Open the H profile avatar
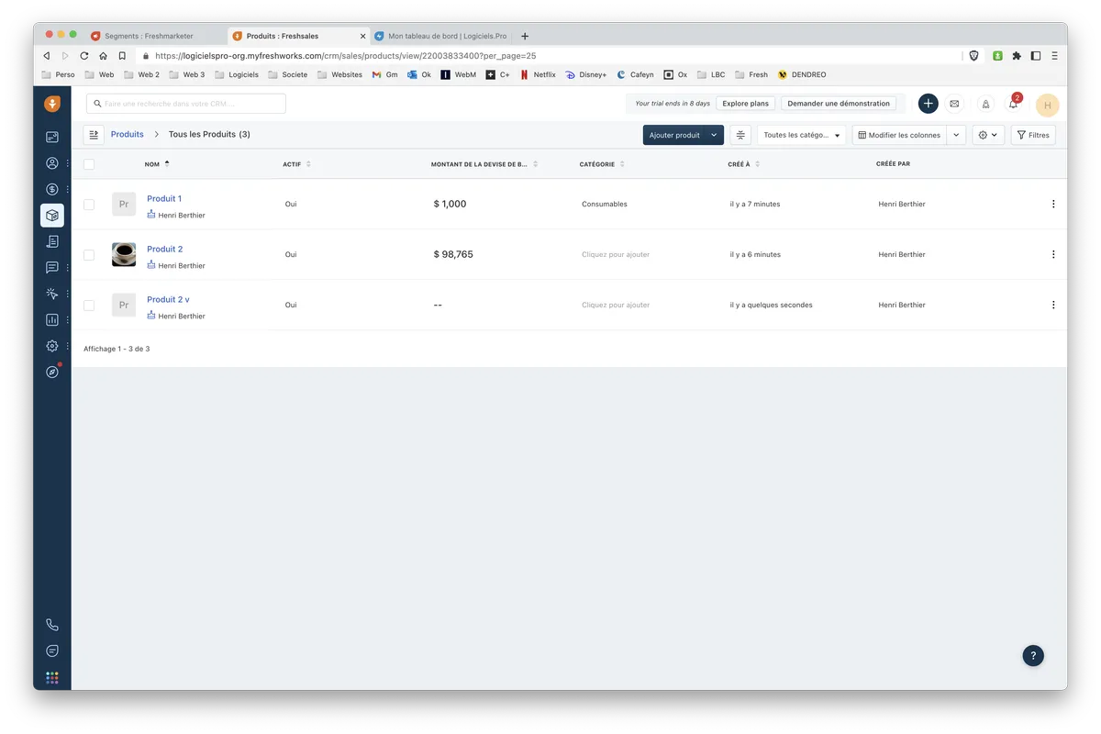Viewport: 1101px width, 734px height. coord(1048,105)
